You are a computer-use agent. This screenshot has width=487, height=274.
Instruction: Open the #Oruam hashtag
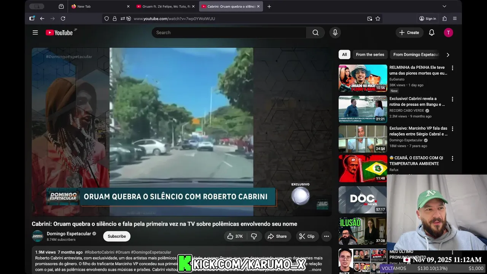pyautogui.click(x=123, y=252)
